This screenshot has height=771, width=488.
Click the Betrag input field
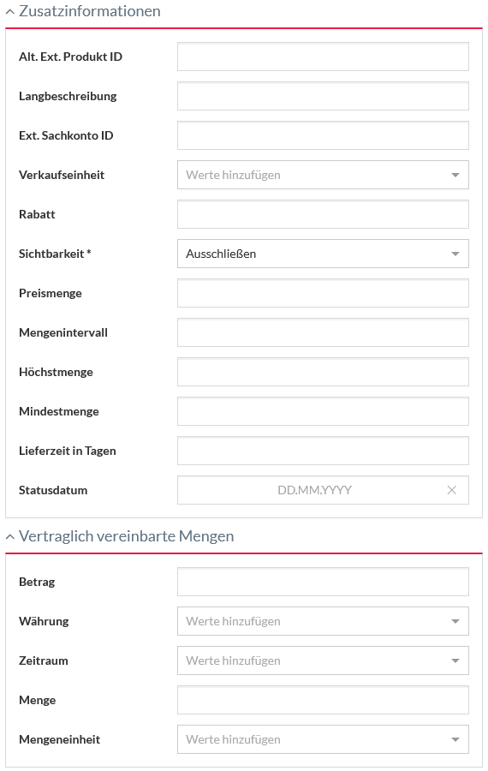323,583
